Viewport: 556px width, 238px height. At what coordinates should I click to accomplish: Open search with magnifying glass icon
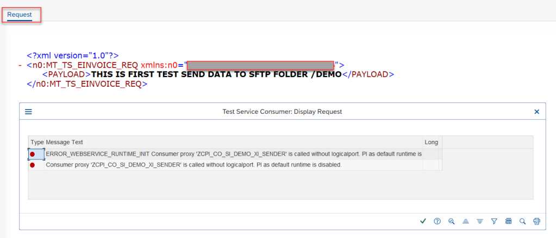[523, 221]
